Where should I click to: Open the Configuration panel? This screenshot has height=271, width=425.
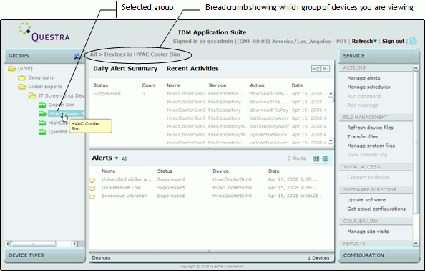coord(379,255)
